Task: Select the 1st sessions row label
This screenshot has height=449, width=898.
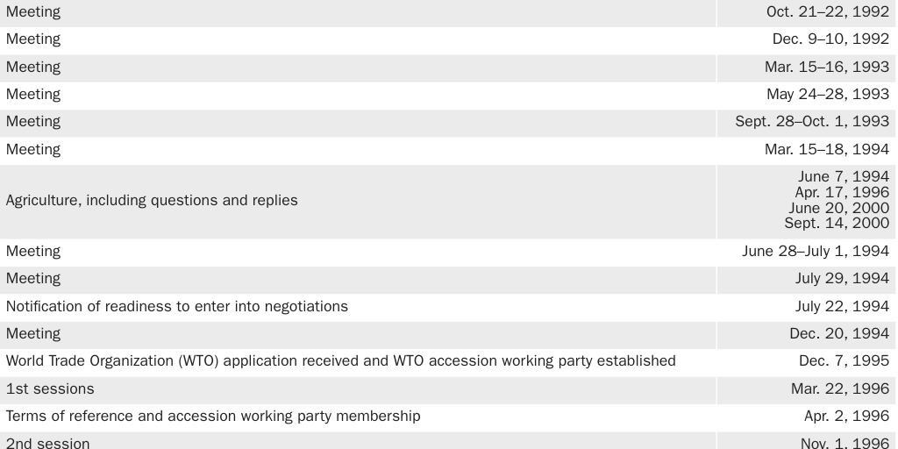Action: pos(50,388)
